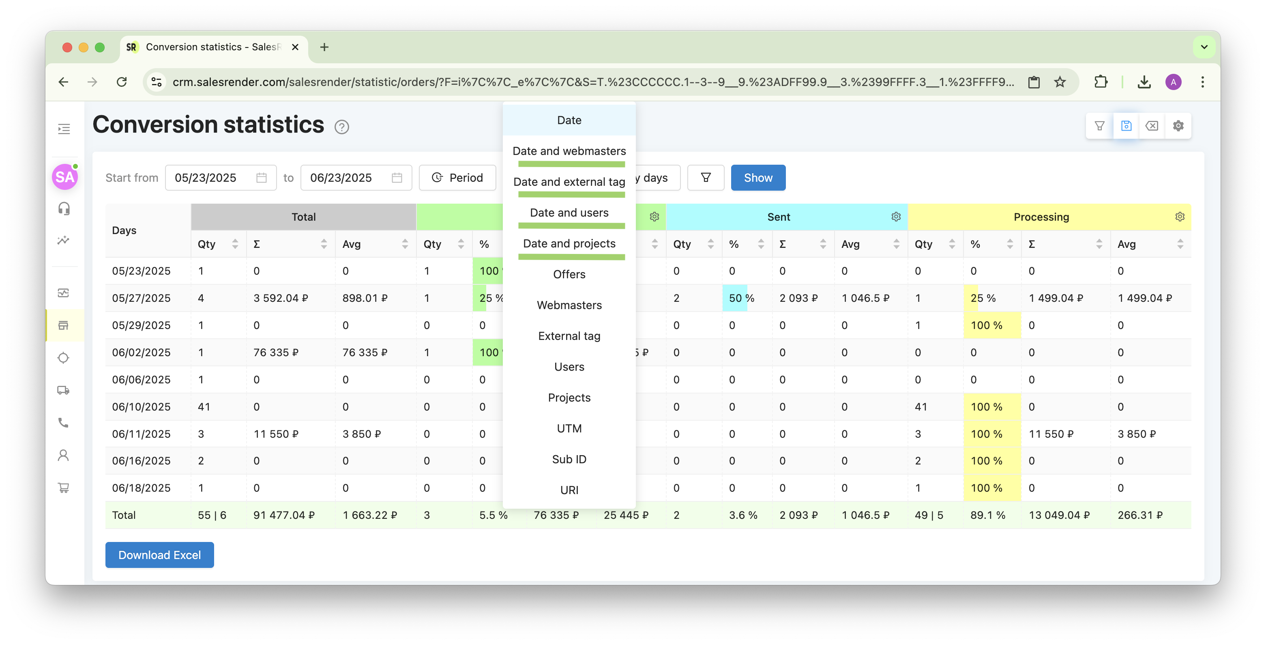1266x645 pixels.
Task: Open filter funnel in top-right toolbar
Action: click(x=1100, y=126)
